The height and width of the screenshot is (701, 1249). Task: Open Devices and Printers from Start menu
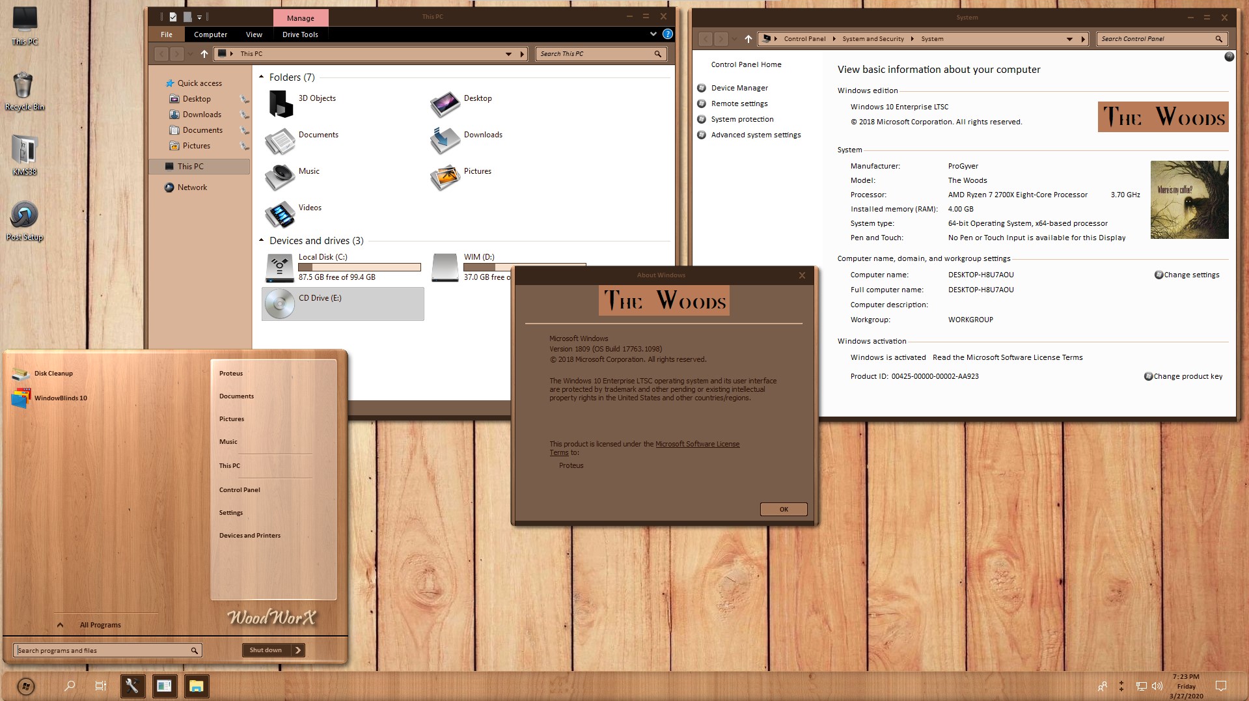[250, 536]
